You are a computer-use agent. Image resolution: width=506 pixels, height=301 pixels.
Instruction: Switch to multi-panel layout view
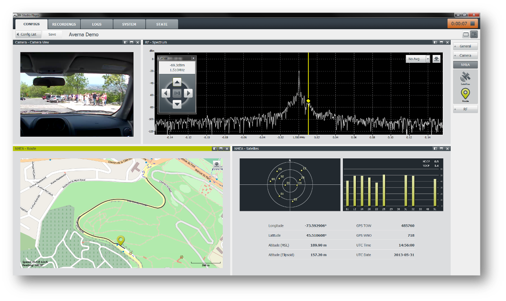click(474, 34)
